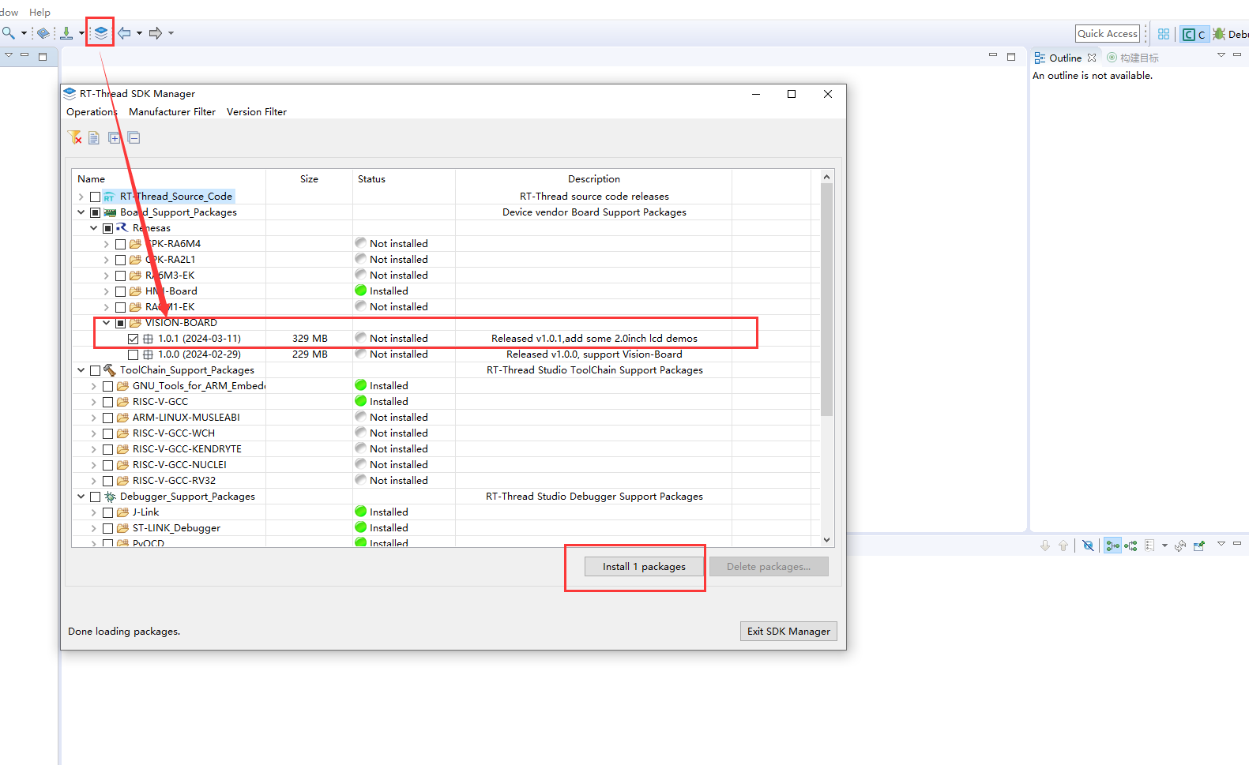This screenshot has height=765, width=1249.
Task: Uncheck the 1.0.1 (2024-03-11) version checkbox
Action: (x=134, y=339)
